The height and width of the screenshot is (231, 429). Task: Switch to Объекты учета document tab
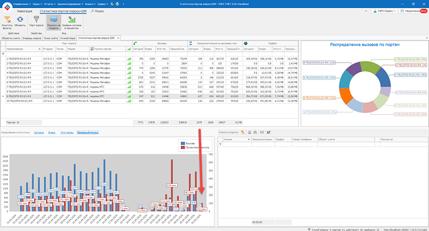(11, 38)
